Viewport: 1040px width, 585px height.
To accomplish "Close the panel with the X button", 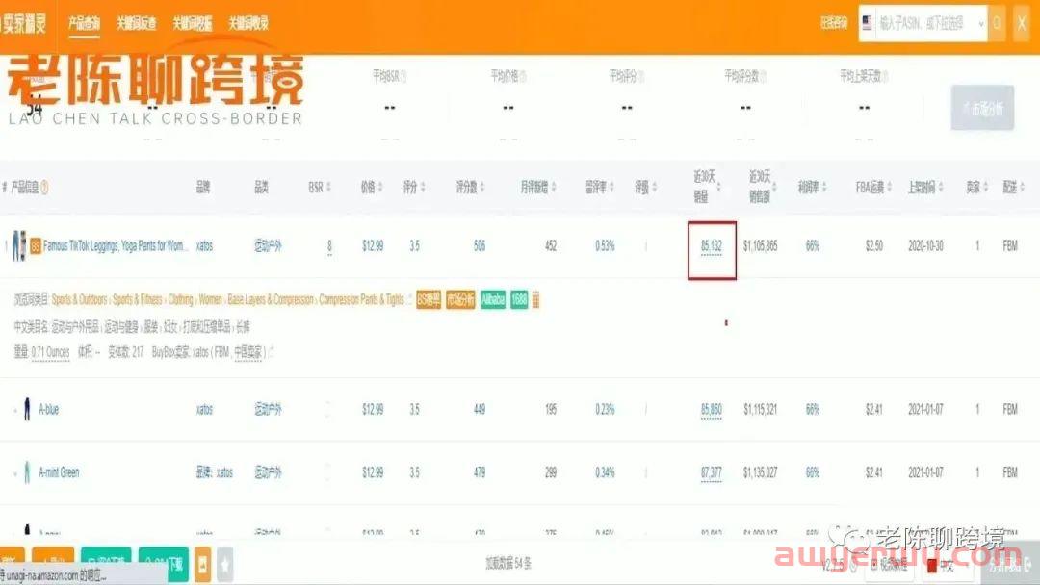I will (1022, 24).
